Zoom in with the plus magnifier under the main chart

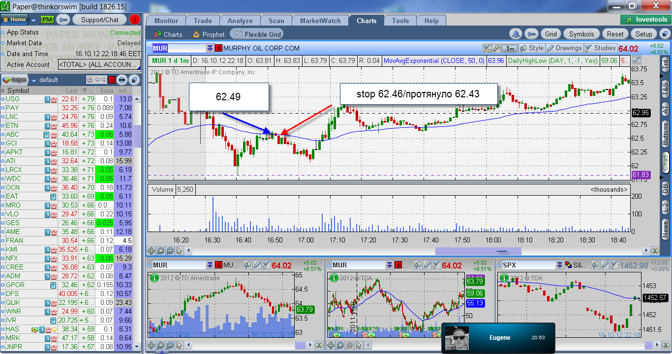point(161,251)
